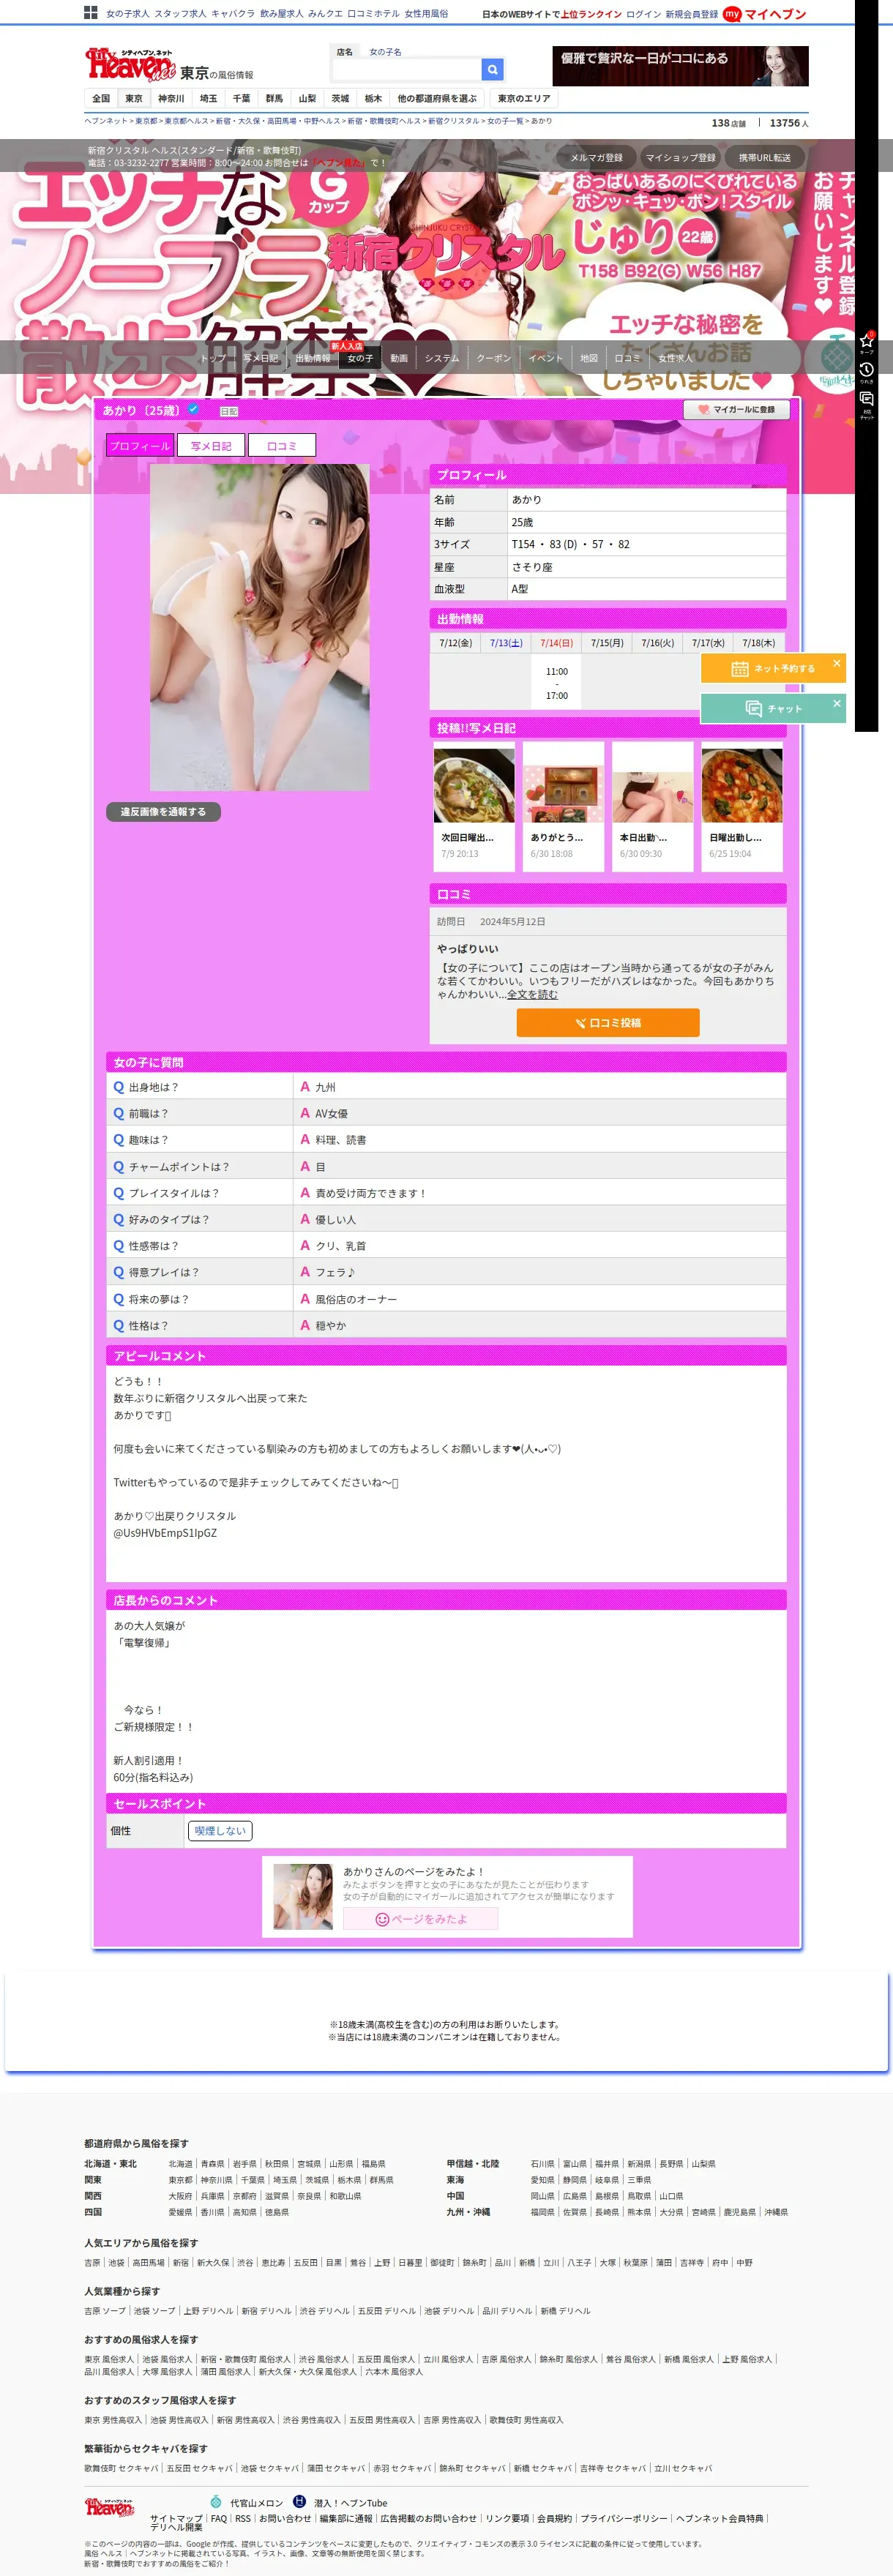Click the 携帯URL転送 button
This screenshot has height=2576, width=893.
click(764, 157)
